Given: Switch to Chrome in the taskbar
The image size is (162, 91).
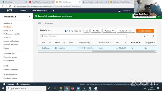Looking at the screenshot, I should pyautogui.click(x=67, y=88).
